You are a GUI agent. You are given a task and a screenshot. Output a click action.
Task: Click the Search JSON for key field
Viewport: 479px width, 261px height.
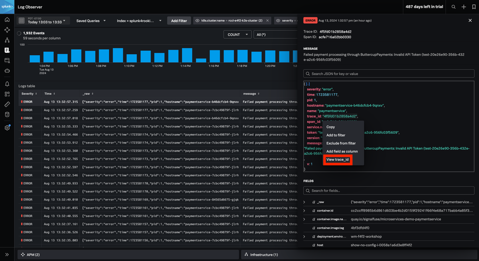[x=389, y=74]
